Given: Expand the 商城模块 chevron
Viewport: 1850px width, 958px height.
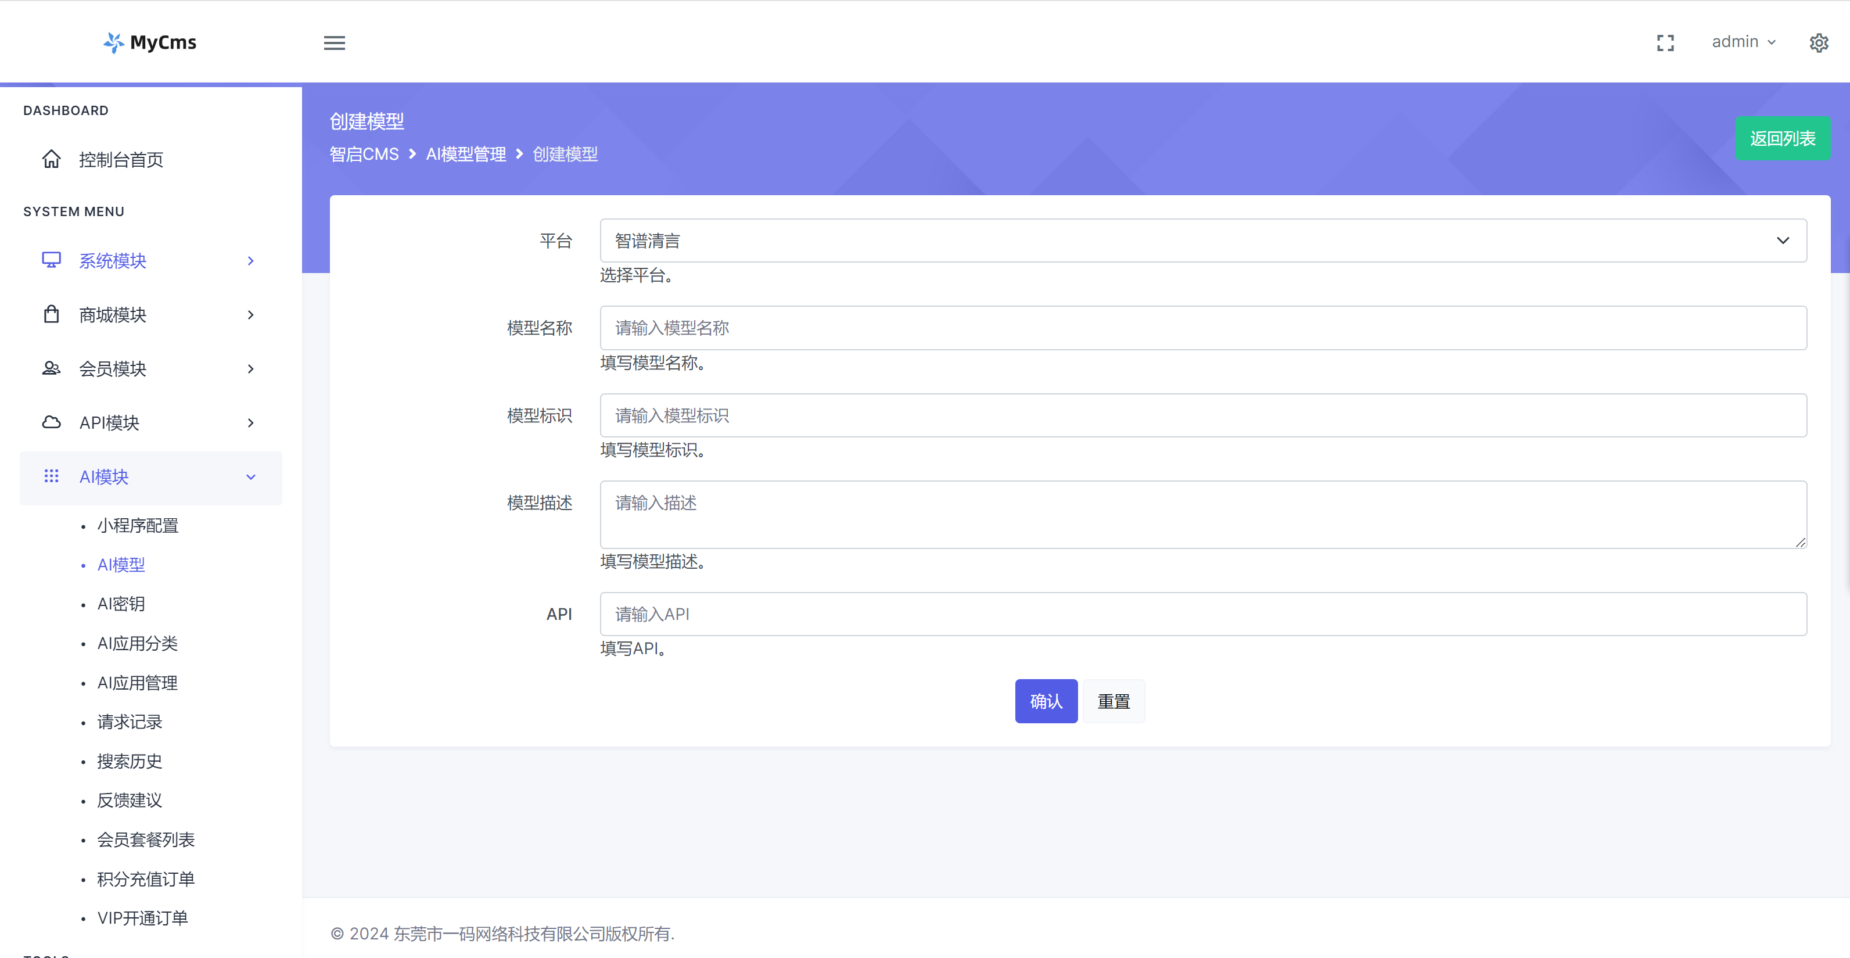Looking at the screenshot, I should coord(251,314).
